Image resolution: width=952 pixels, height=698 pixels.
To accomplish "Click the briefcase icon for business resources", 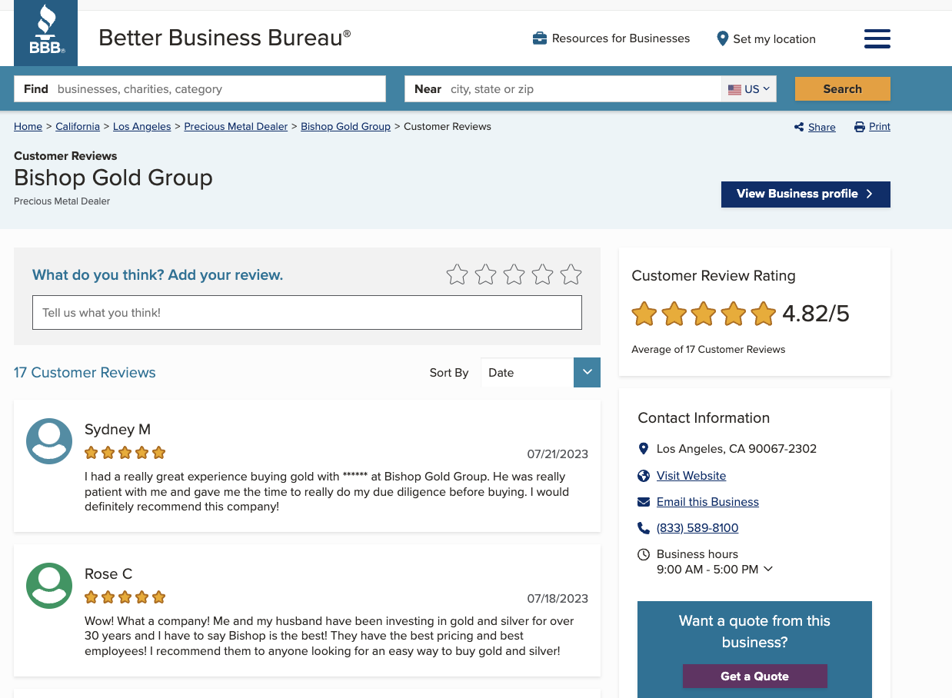I will click(540, 38).
